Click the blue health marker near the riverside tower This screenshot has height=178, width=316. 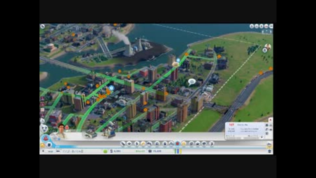(178, 60)
